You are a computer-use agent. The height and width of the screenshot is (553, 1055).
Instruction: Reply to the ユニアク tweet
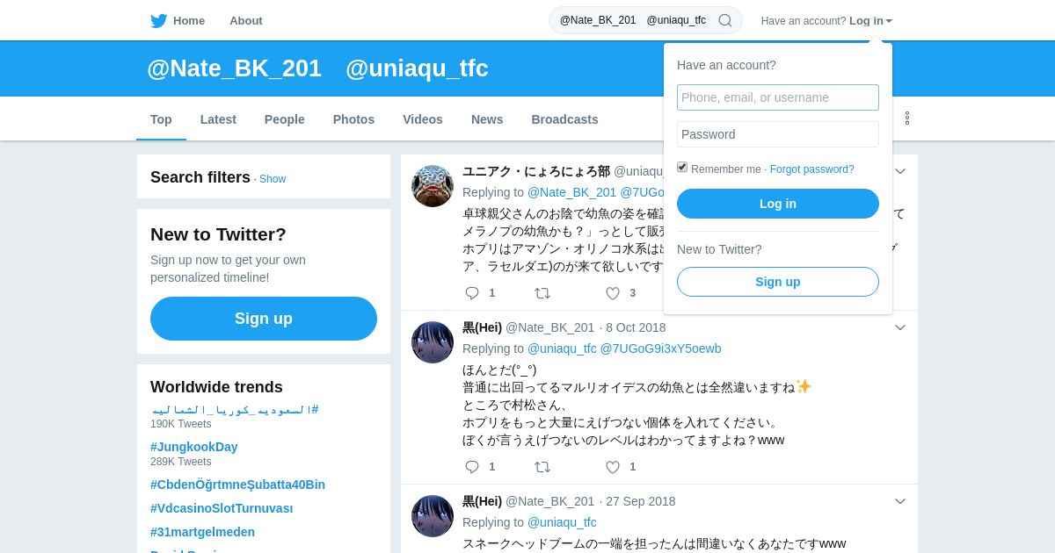click(x=472, y=293)
